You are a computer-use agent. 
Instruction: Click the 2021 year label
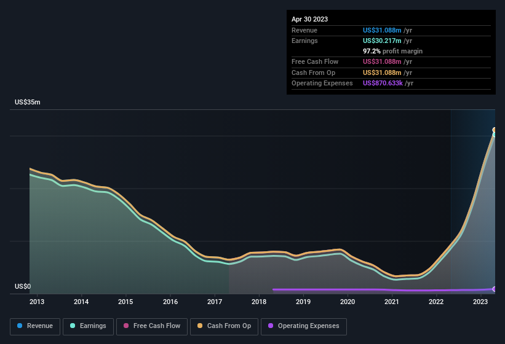click(392, 302)
